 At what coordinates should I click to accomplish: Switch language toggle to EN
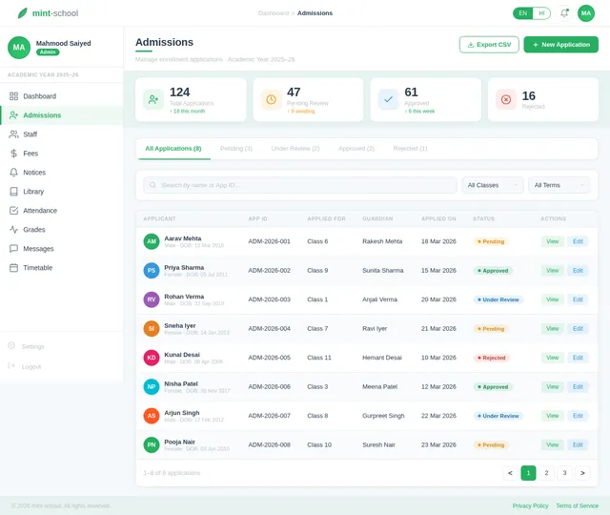pos(522,13)
